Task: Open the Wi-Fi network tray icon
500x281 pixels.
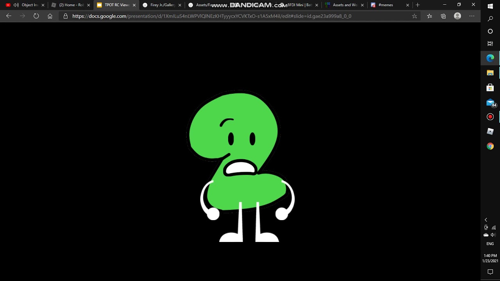Action: coord(494,228)
